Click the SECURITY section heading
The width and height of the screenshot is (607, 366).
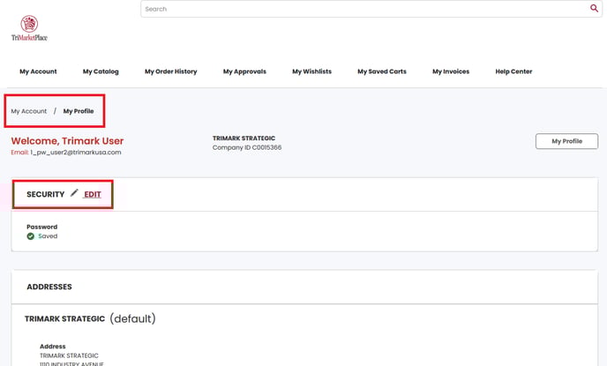click(x=46, y=194)
